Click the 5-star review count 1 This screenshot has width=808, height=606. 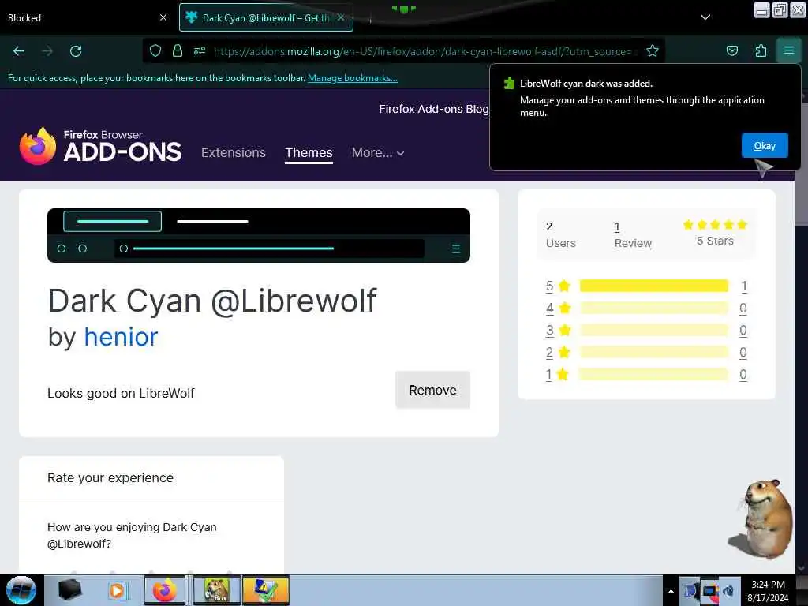[743, 286]
